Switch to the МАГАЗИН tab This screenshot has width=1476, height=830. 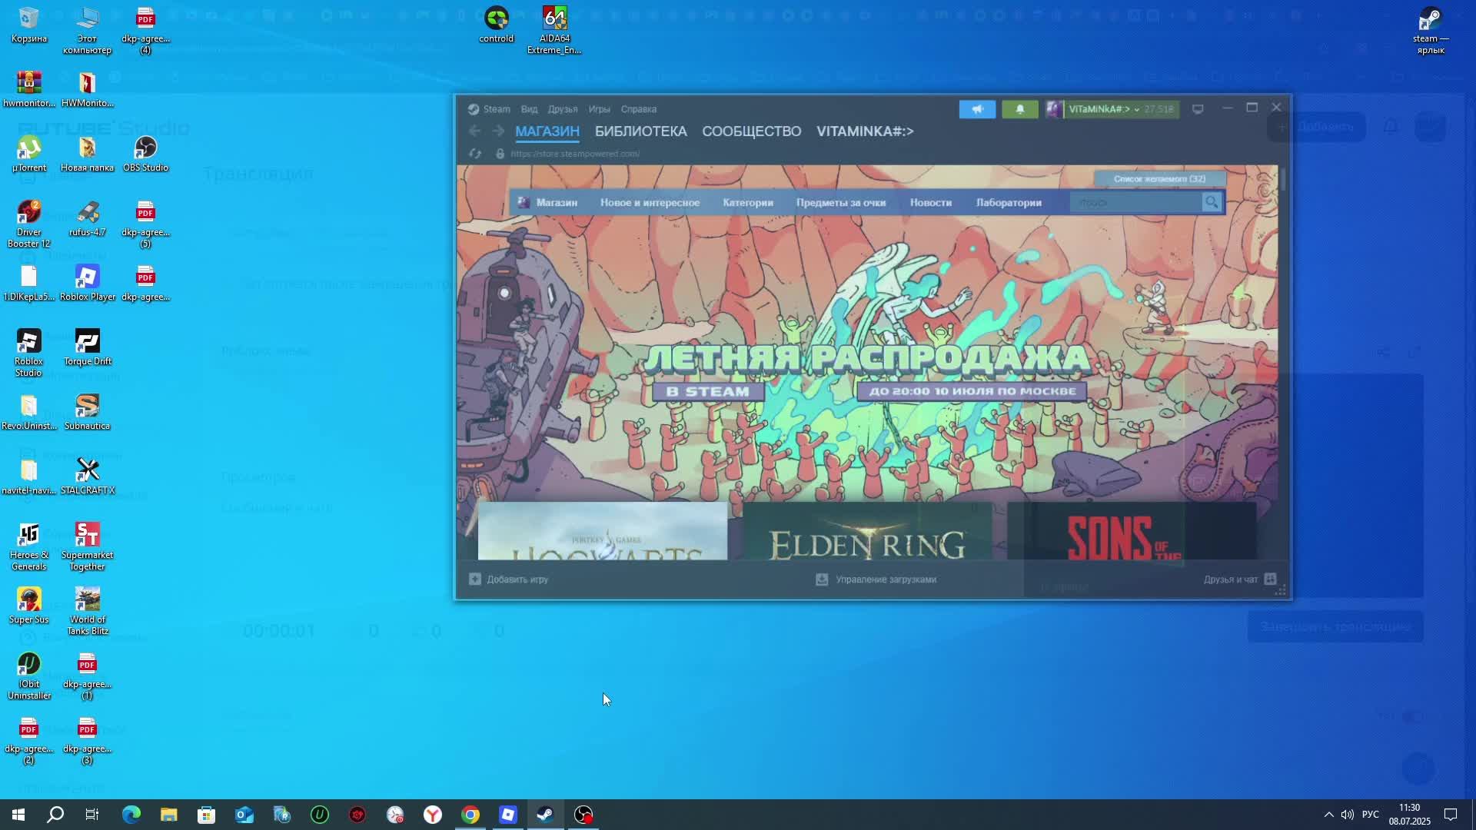pos(547,131)
